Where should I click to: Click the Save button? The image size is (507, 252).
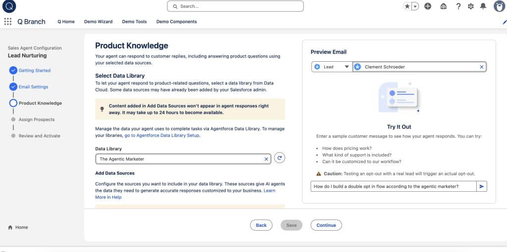[x=291, y=225]
